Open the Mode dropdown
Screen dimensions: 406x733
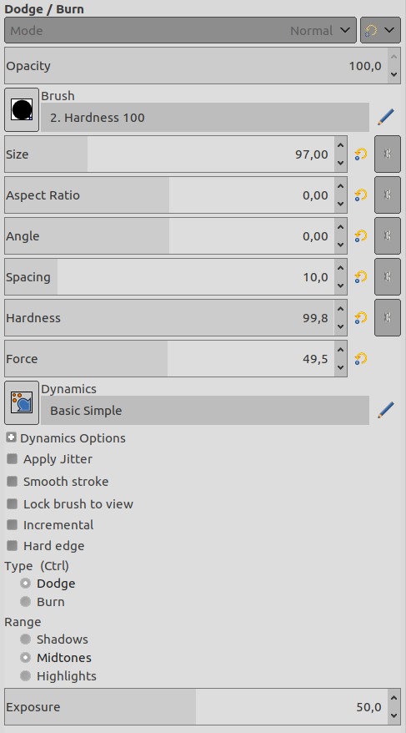click(180, 30)
